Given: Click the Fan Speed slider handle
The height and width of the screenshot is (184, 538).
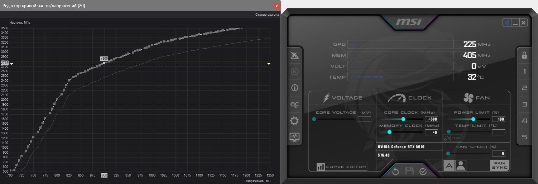Looking at the screenshot, I should click(x=448, y=154).
